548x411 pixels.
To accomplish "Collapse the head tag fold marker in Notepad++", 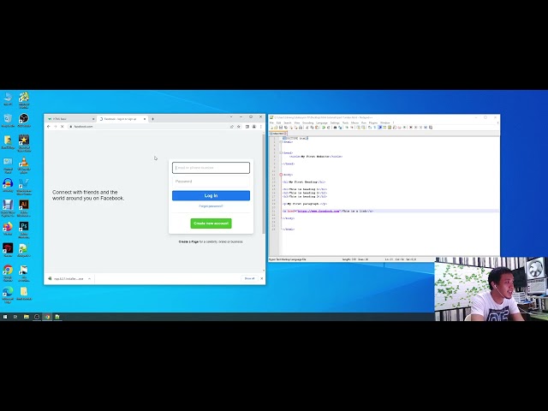I will point(281,152).
